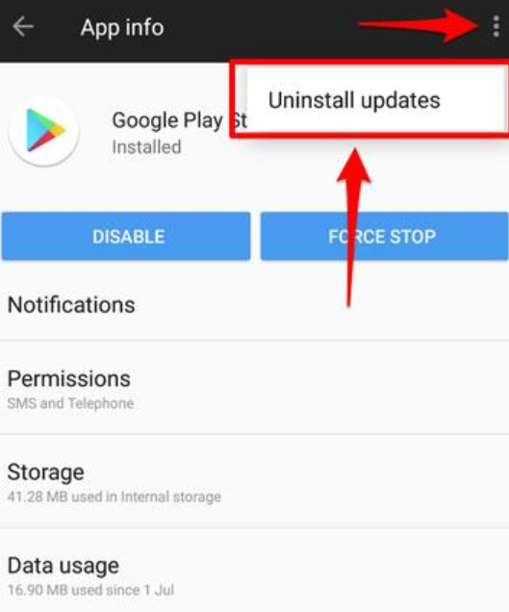
Task: Open the three-dot overflow menu
Action: [496, 27]
